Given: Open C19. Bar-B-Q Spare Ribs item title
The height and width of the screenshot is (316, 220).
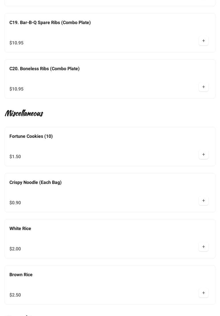Looking at the screenshot, I should tap(50, 23).
